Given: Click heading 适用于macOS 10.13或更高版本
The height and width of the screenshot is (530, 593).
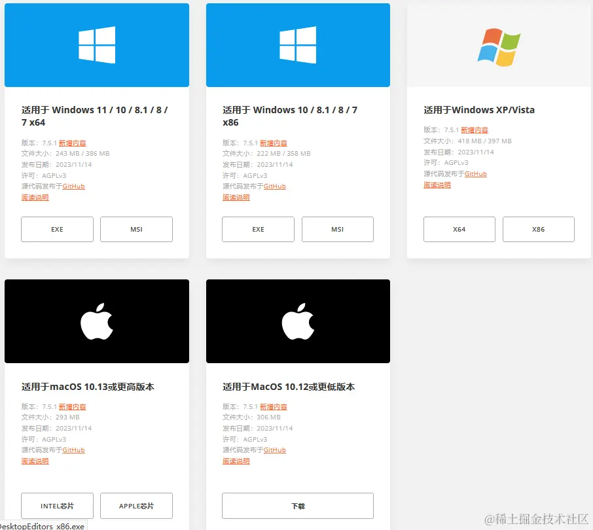Looking at the screenshot, I should [88, 387].
